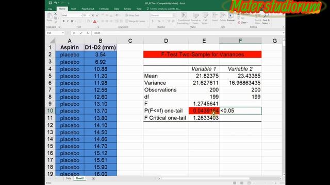Click the 'D1-D2 (mm)' header cell
The height and width of the screenshot is (185, 330).
[x=101, y=47]
